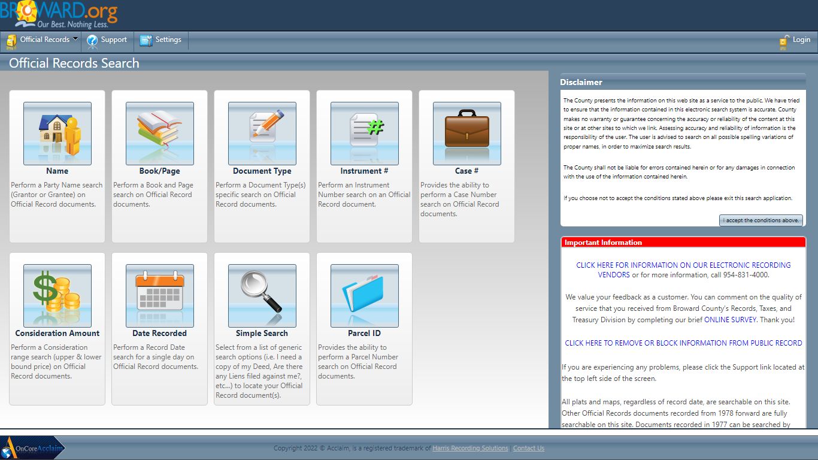Select the Consideration Amount card title
Viewport: 818px width, 460px height.
[57, 334]
